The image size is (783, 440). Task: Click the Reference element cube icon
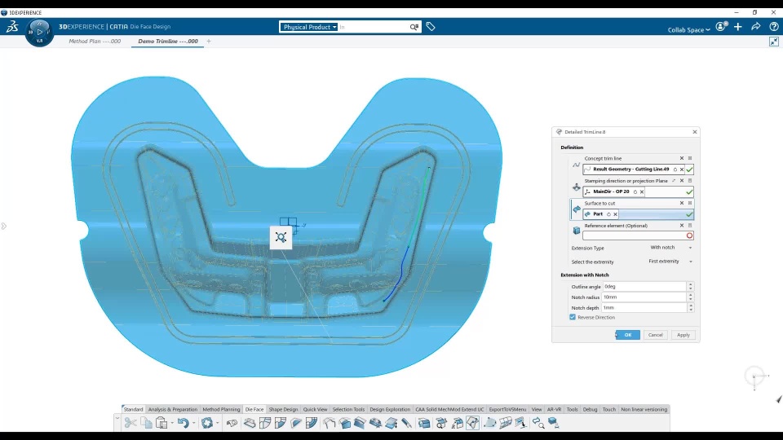pyautogui.click(x=577, y=231)
